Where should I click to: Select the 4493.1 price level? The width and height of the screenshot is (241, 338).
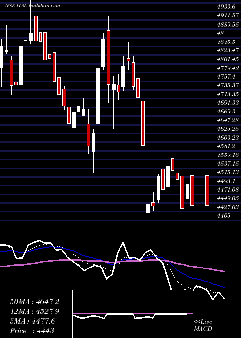tap(227, 181)
